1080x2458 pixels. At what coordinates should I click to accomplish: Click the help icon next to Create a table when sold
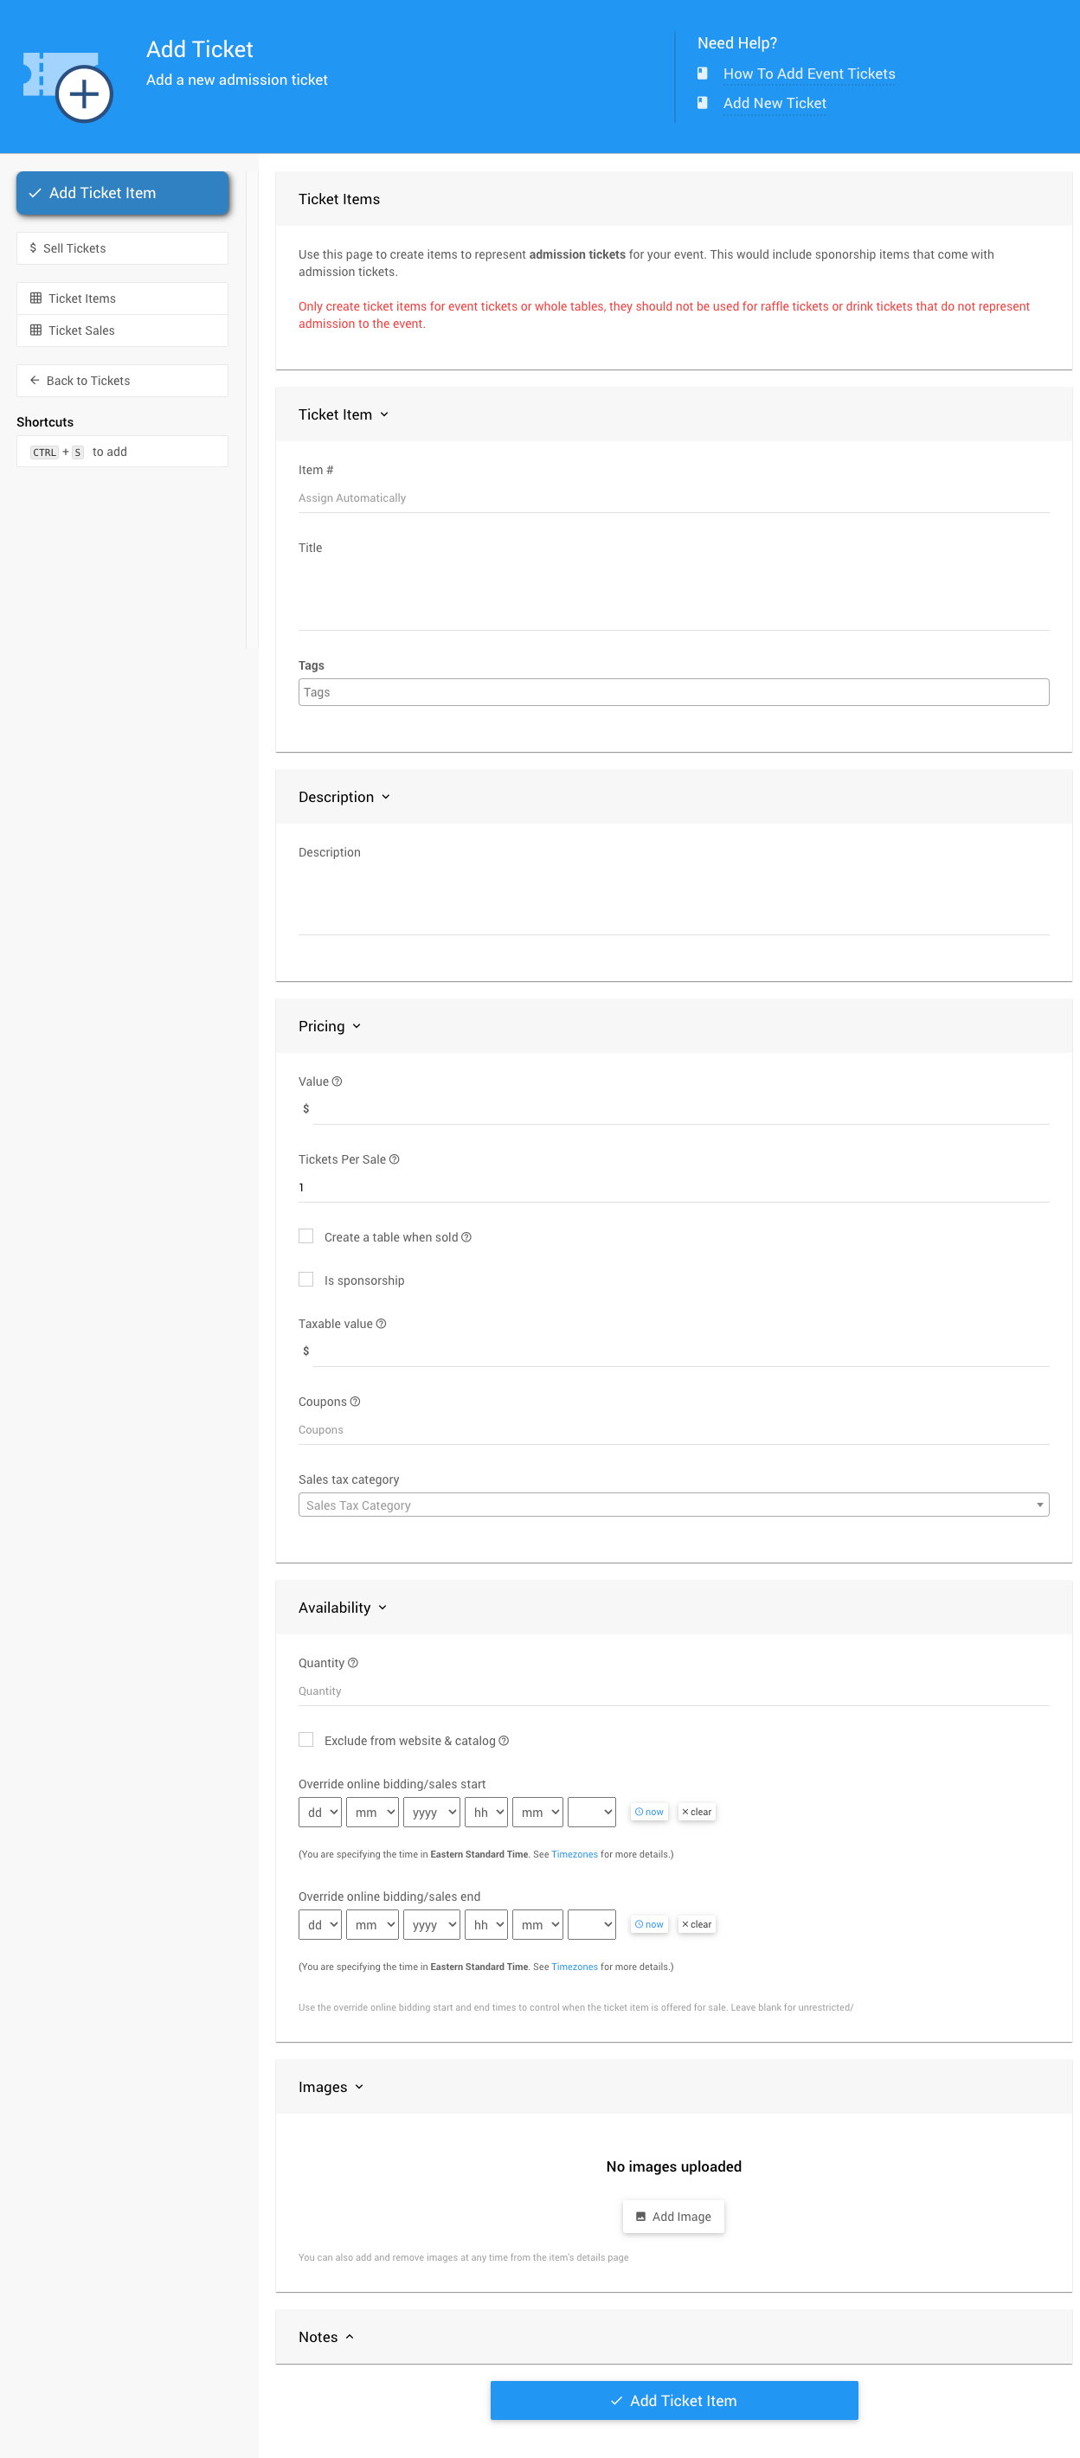click(x=466, y=1237)
